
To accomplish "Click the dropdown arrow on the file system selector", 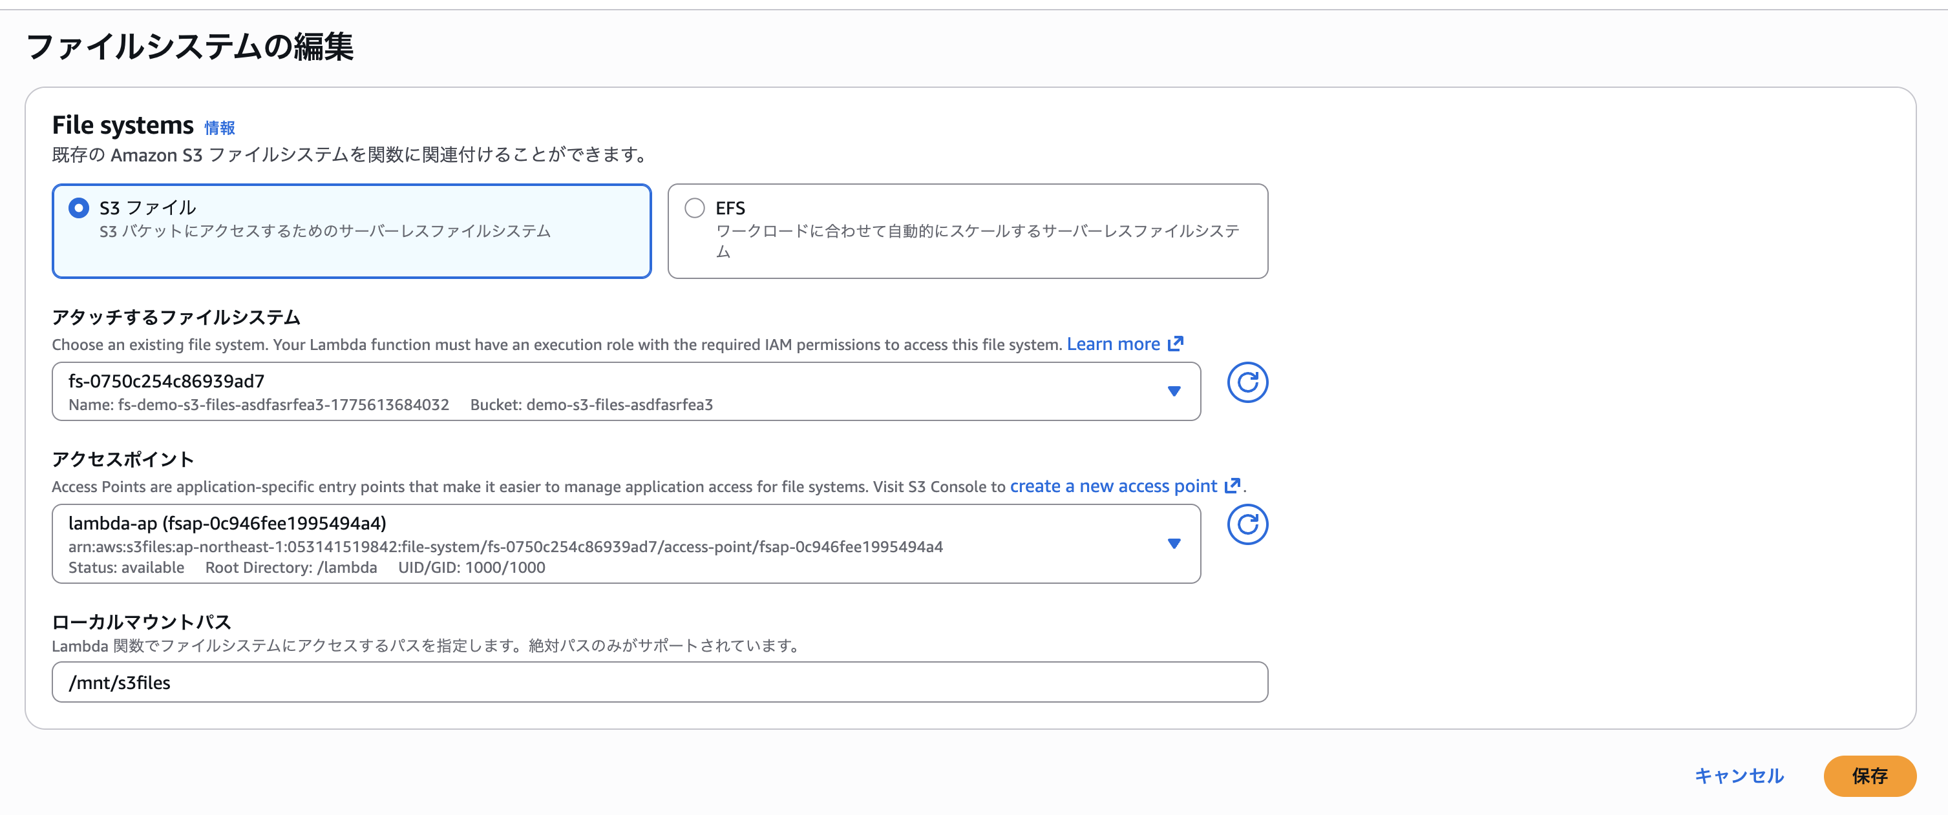I will point(1174,391).
